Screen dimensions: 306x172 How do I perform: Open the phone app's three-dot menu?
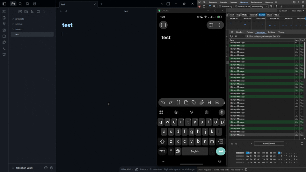220,25
